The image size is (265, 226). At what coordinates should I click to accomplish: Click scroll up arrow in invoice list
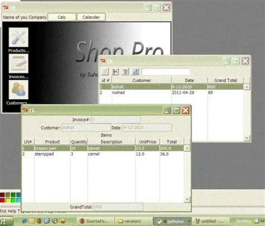click(247, 87)
